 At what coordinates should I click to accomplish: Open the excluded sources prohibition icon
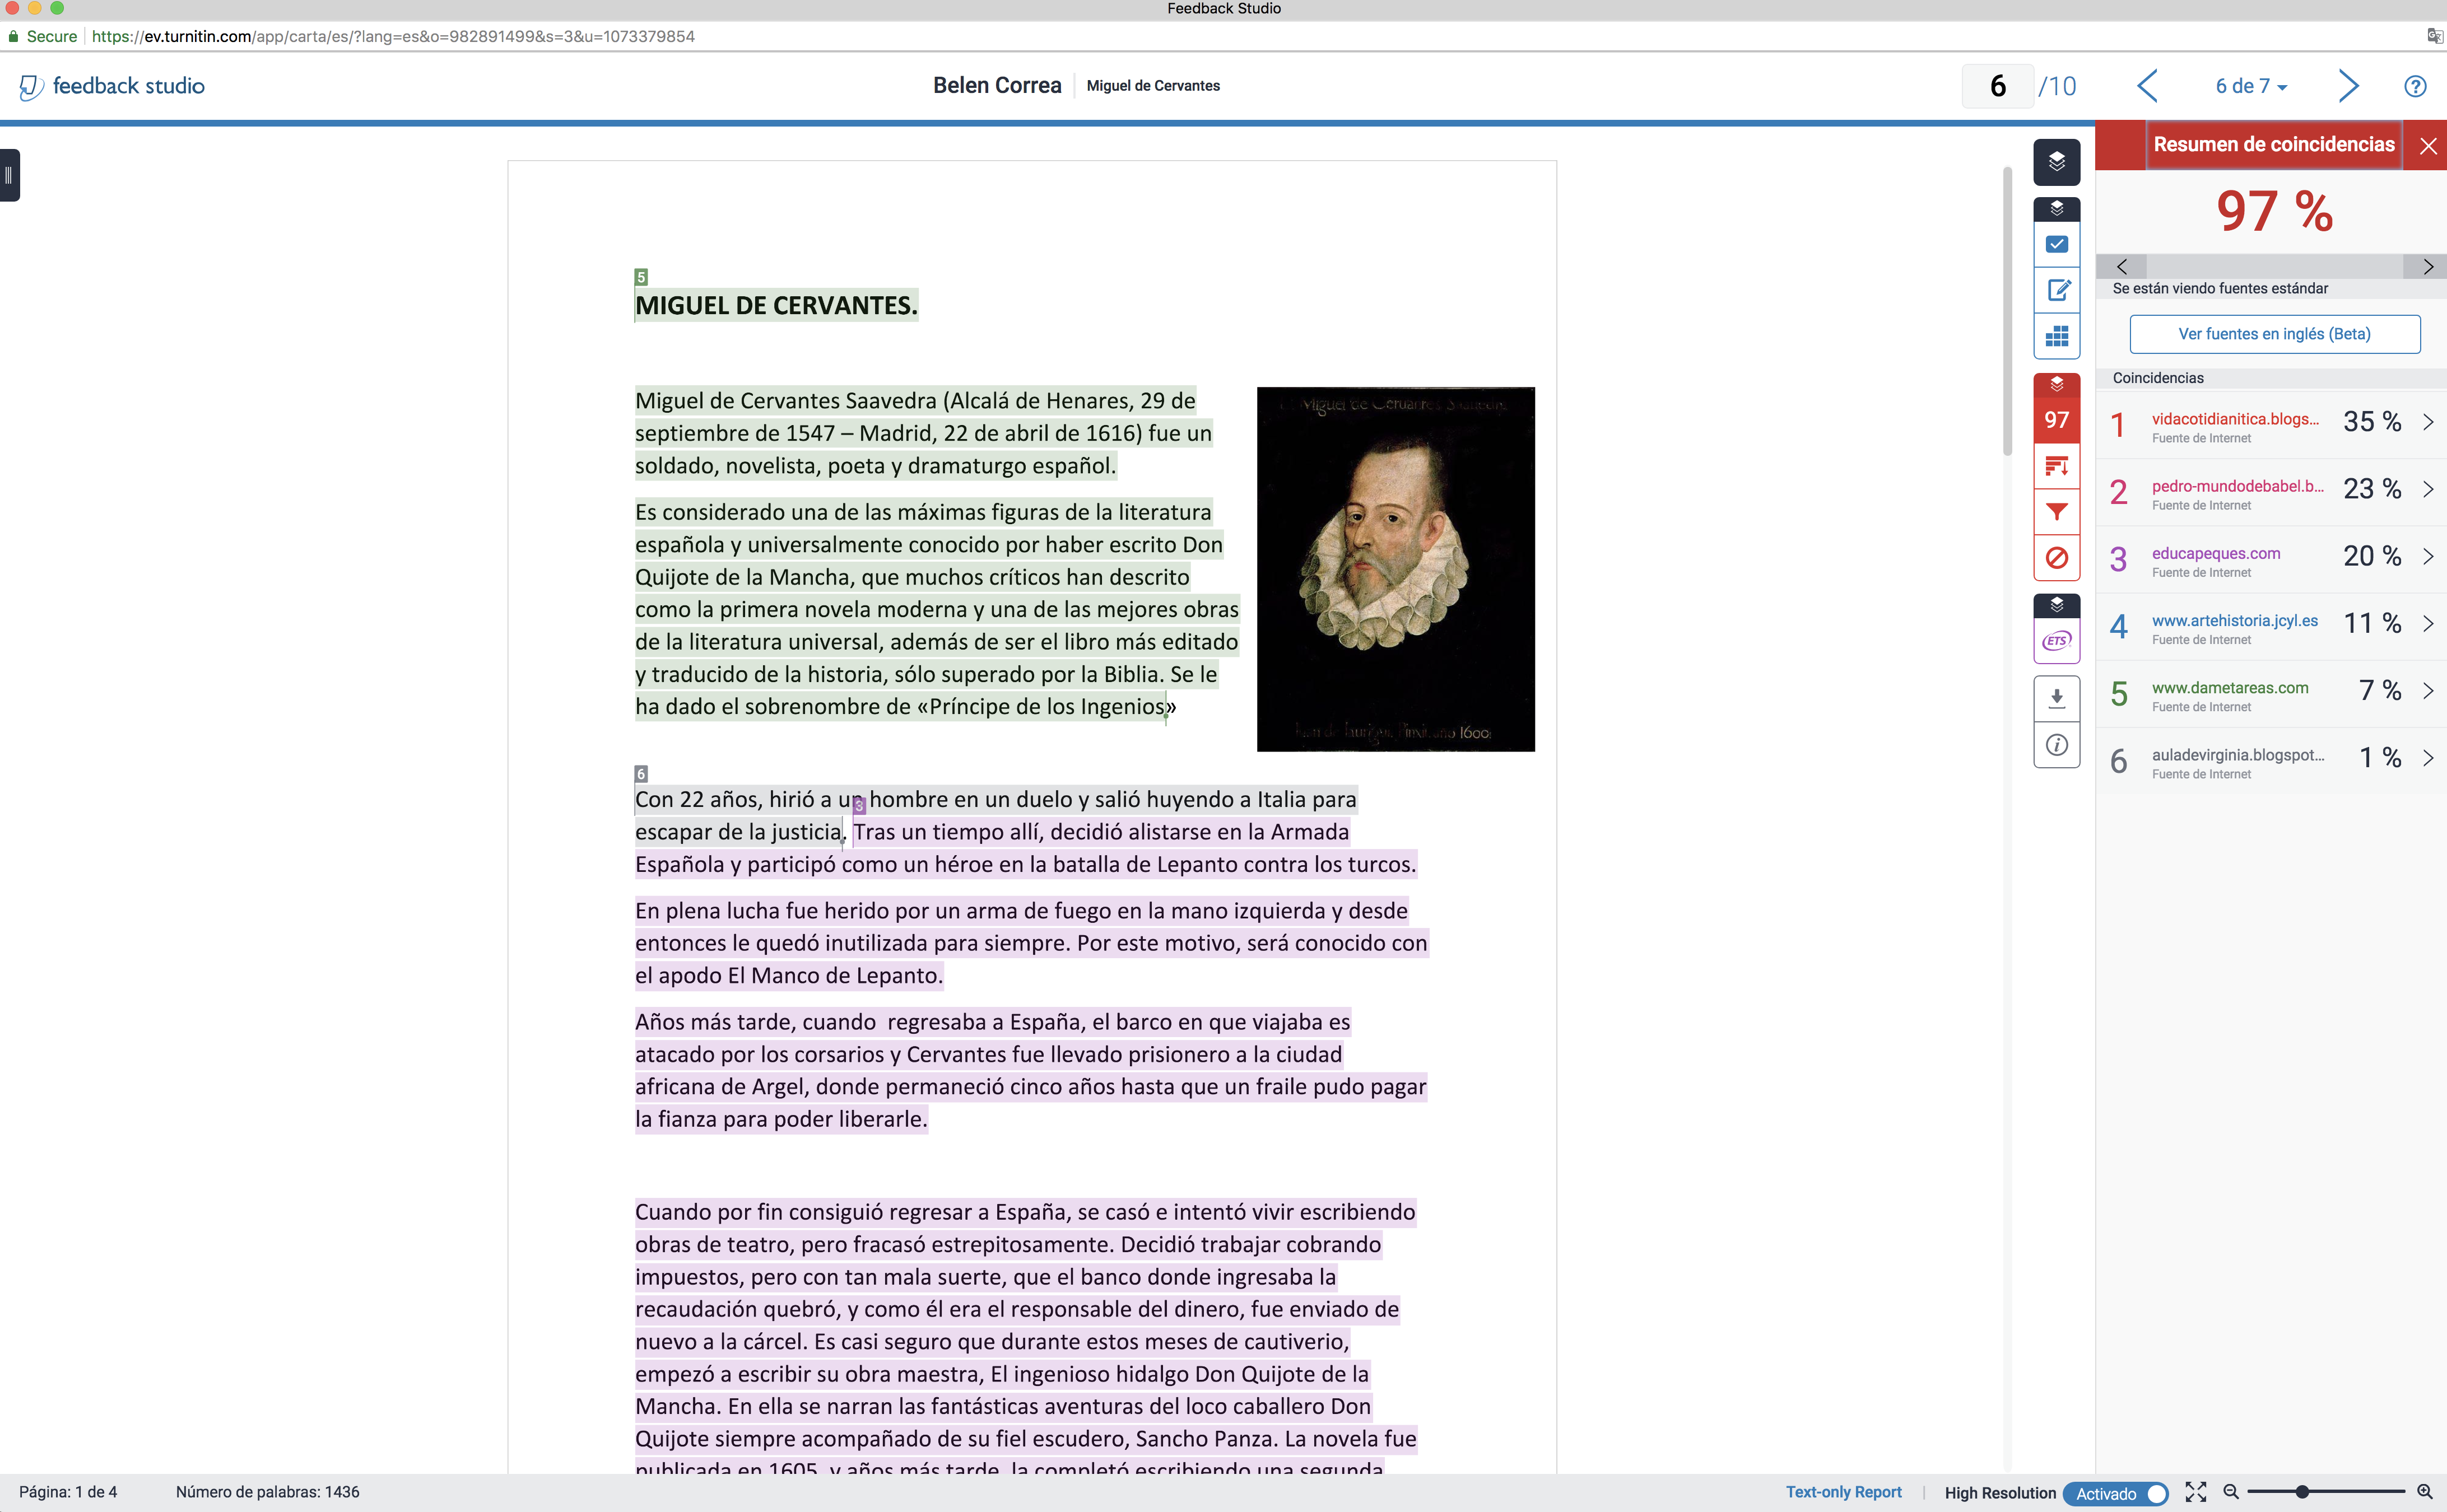[x=2056, y=558]
